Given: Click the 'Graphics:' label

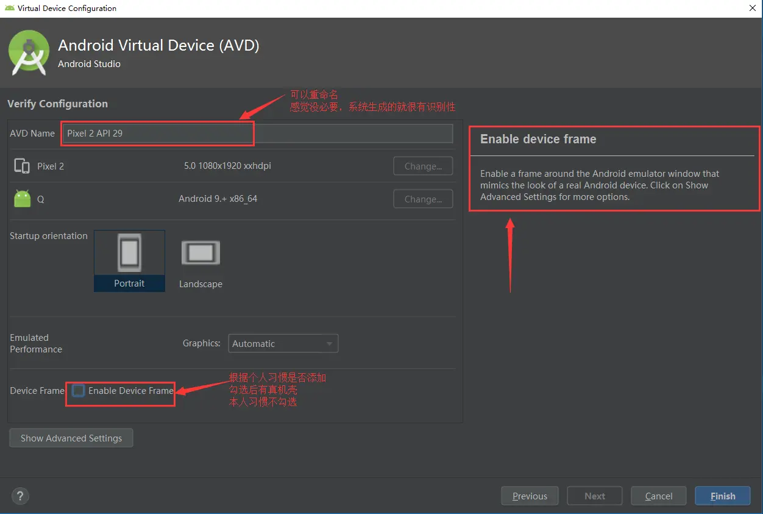Looking at the screenshot, I should tap(202, 343).
